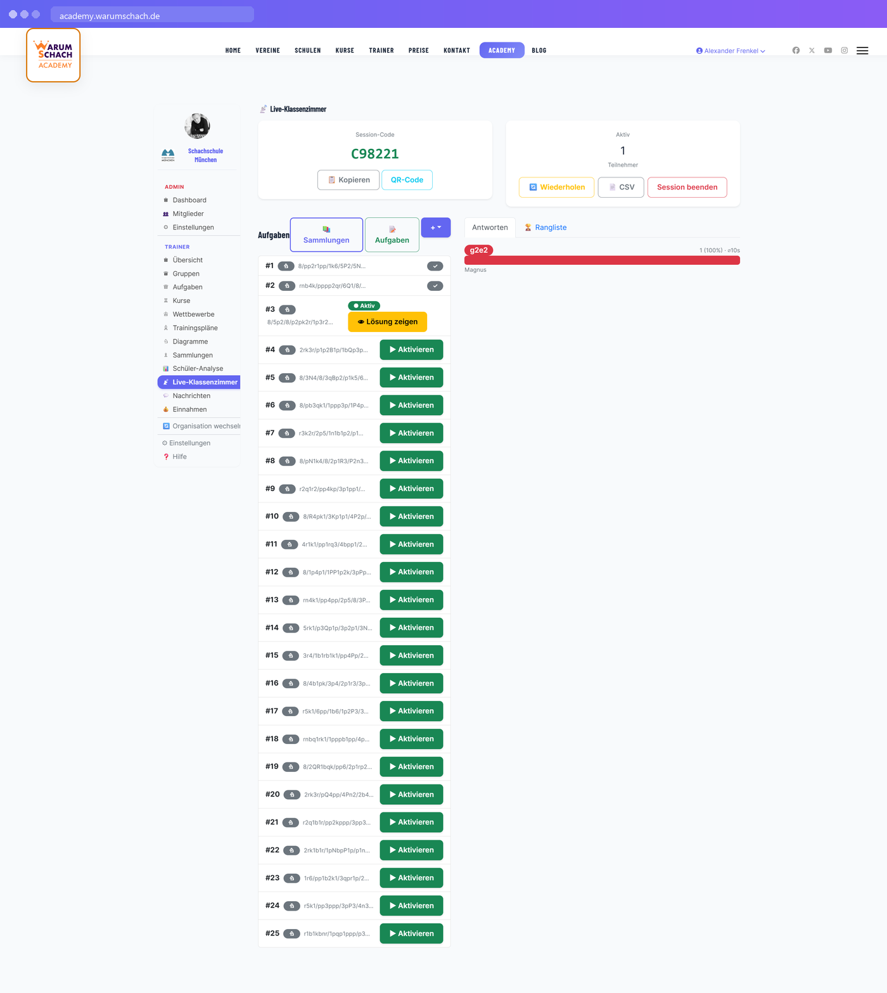Select the Sammlungen tab under Aufgaben
This screenshot has width=887, height=993.
pyautogui.click(x=326, y=234)
